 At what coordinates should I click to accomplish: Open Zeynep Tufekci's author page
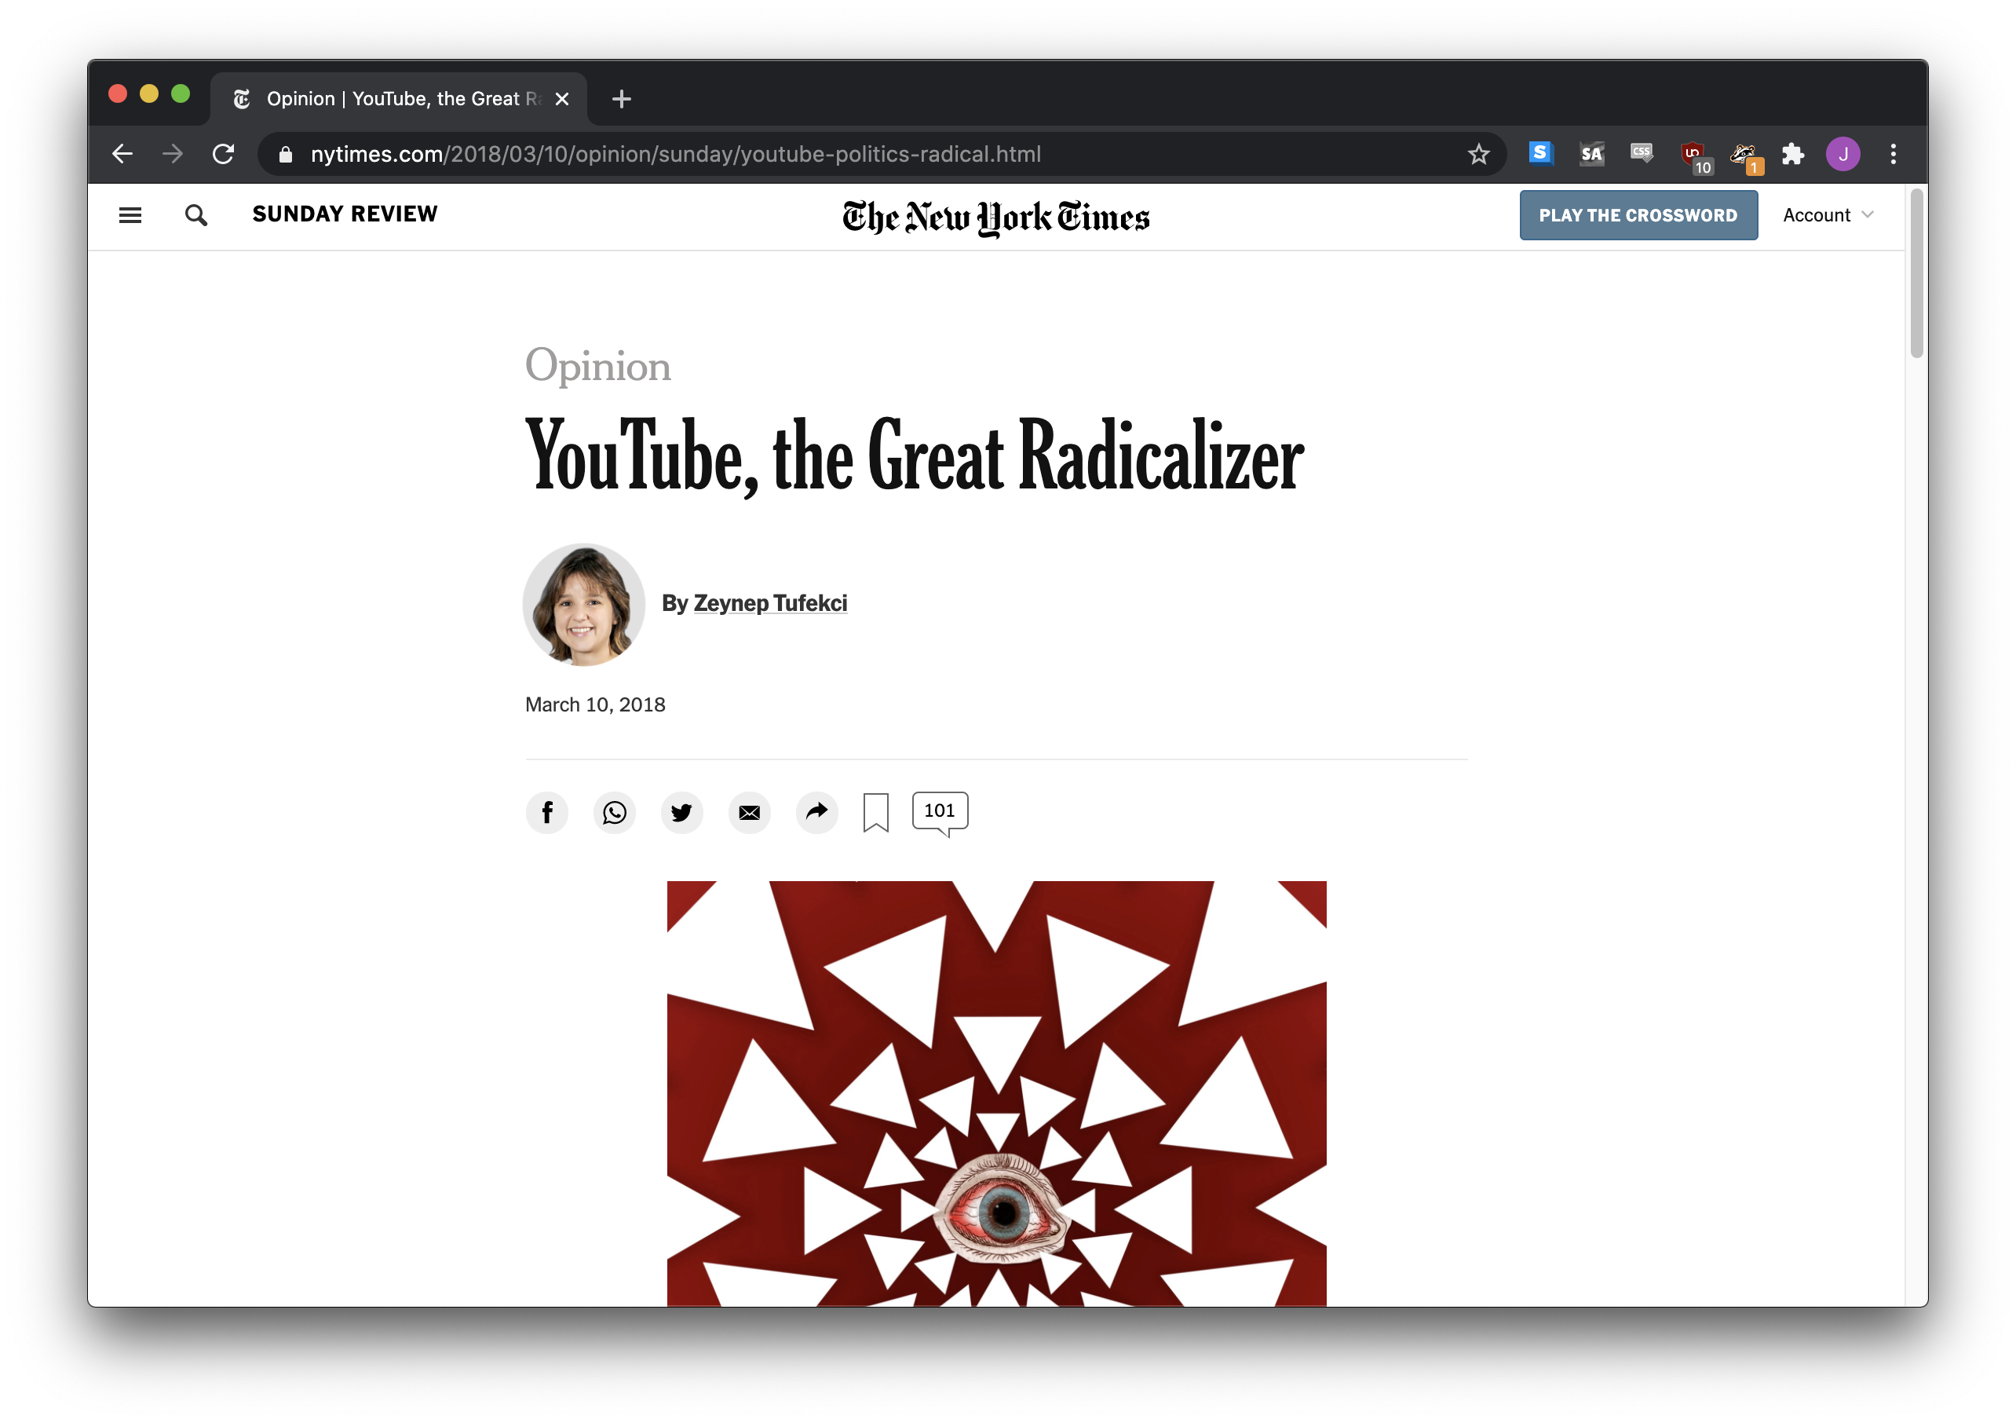770,602
